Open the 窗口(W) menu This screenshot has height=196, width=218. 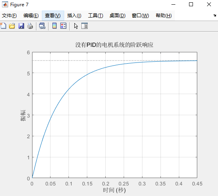click(140, 16)
